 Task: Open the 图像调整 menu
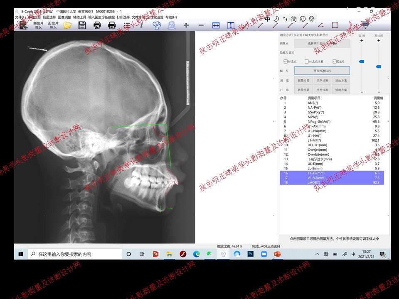tap(65, 17)
